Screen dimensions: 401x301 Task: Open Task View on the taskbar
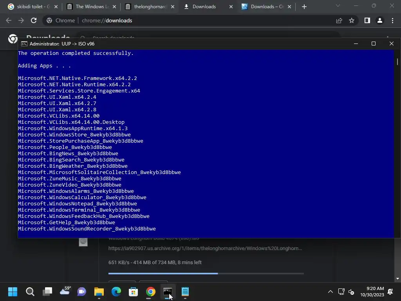pos(47,292)
